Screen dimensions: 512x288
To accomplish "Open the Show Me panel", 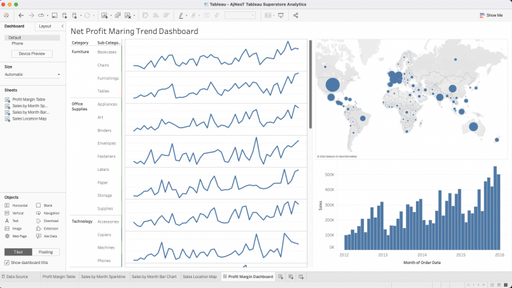I will point(491,15).
